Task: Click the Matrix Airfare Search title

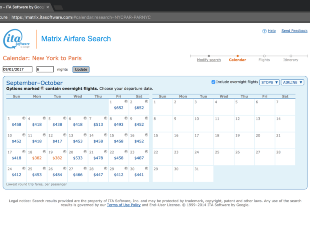Action: [x=76, y=39]
